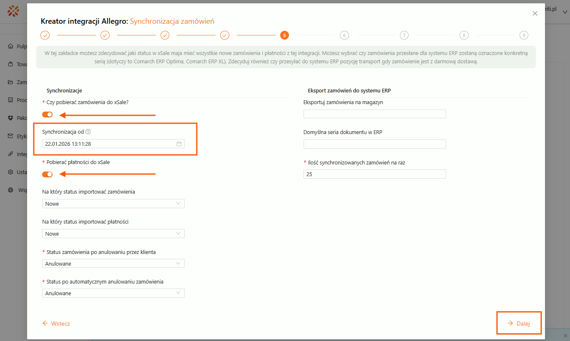
Task: Disable 'Pobierać płatności do xSale' switch
Action: [47, 174]
